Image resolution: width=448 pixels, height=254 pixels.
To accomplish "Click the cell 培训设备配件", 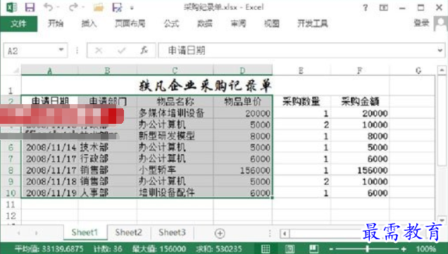I will (175, 193).
